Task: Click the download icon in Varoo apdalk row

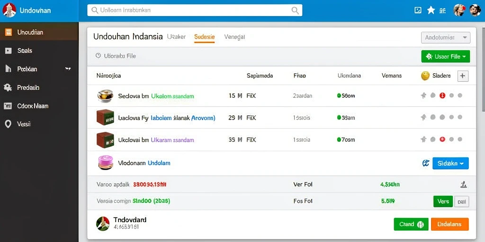Action: (x=463, y=185)
